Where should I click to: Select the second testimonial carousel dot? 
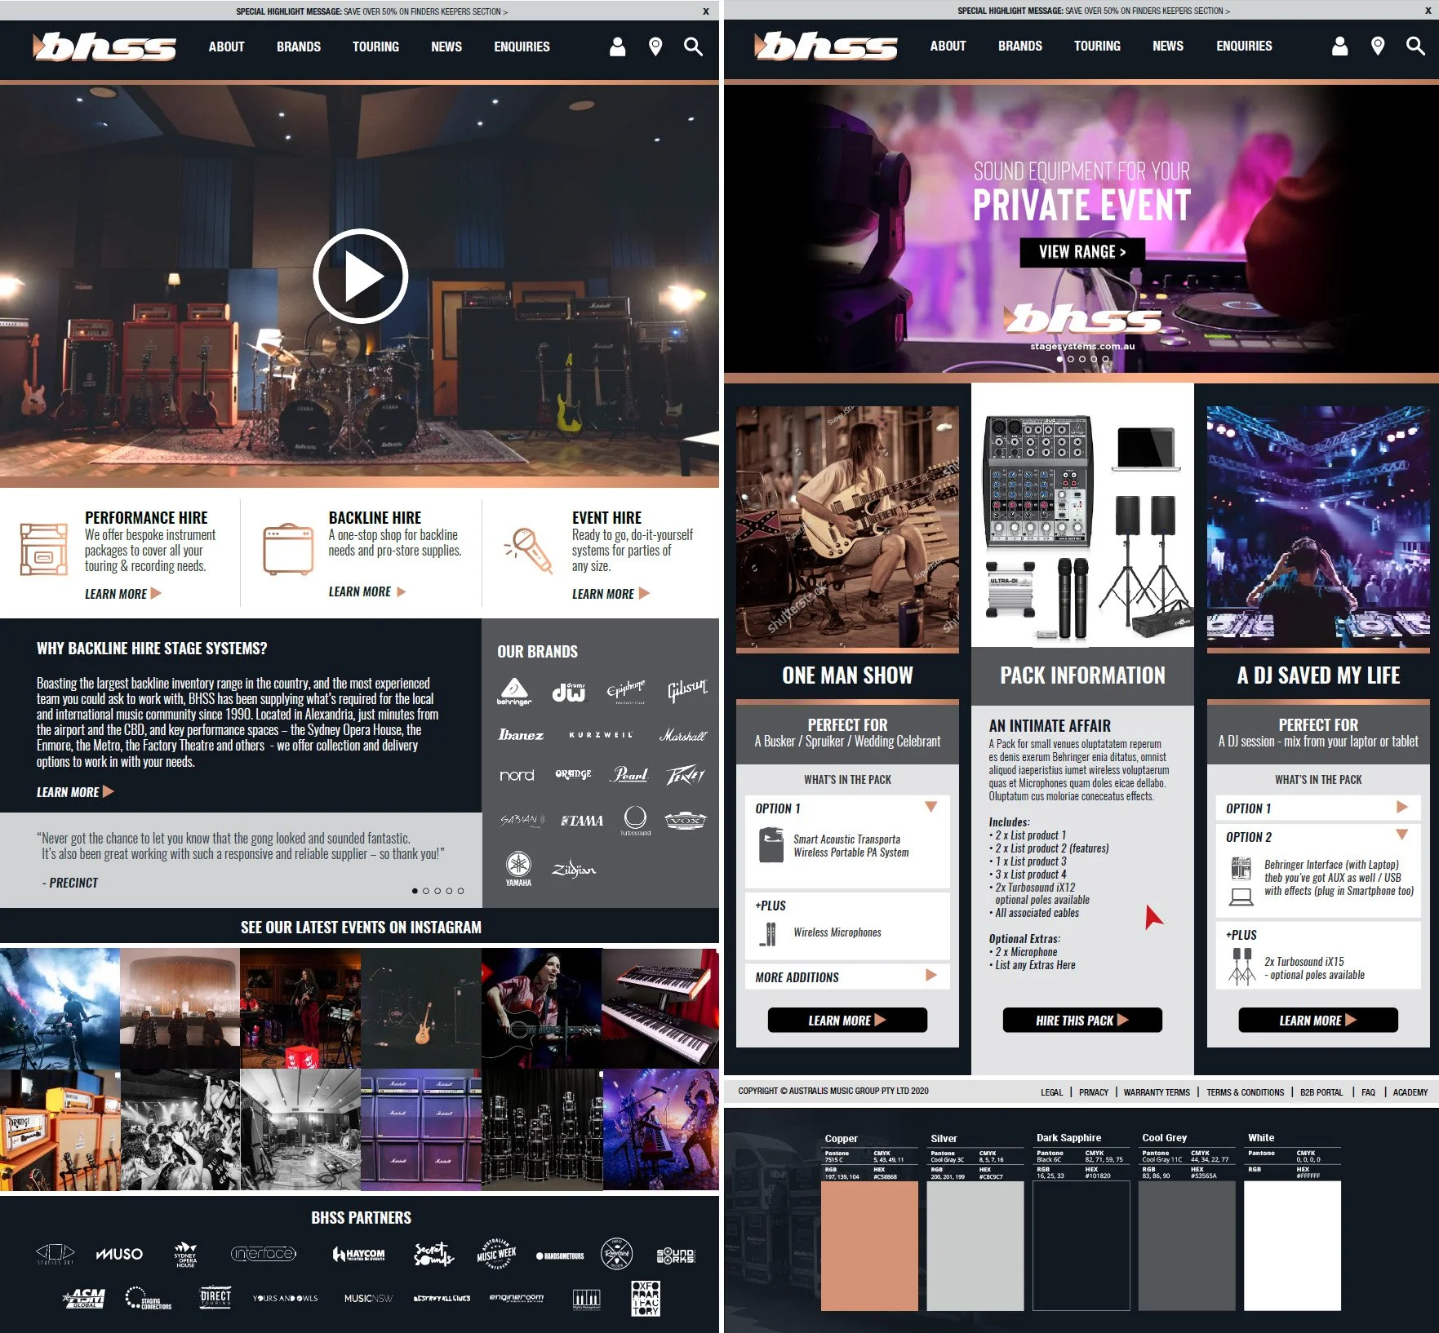tap(426, 891)
